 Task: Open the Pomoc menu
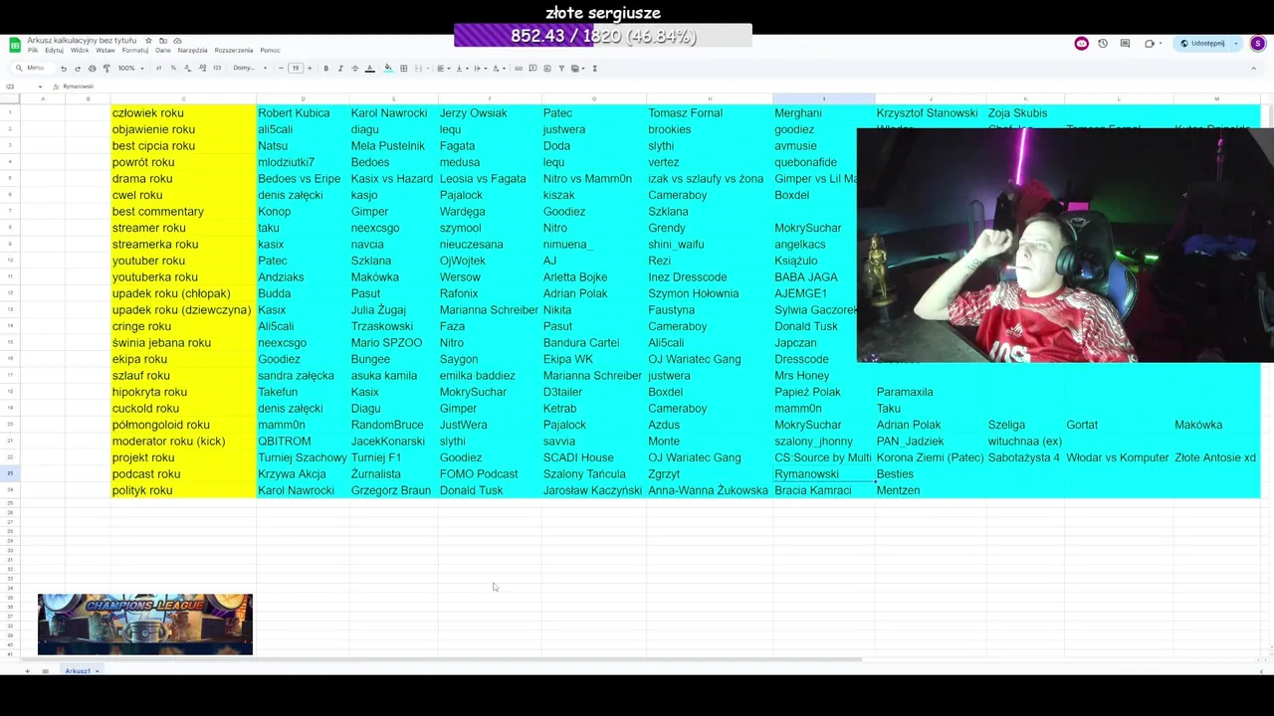270,51
